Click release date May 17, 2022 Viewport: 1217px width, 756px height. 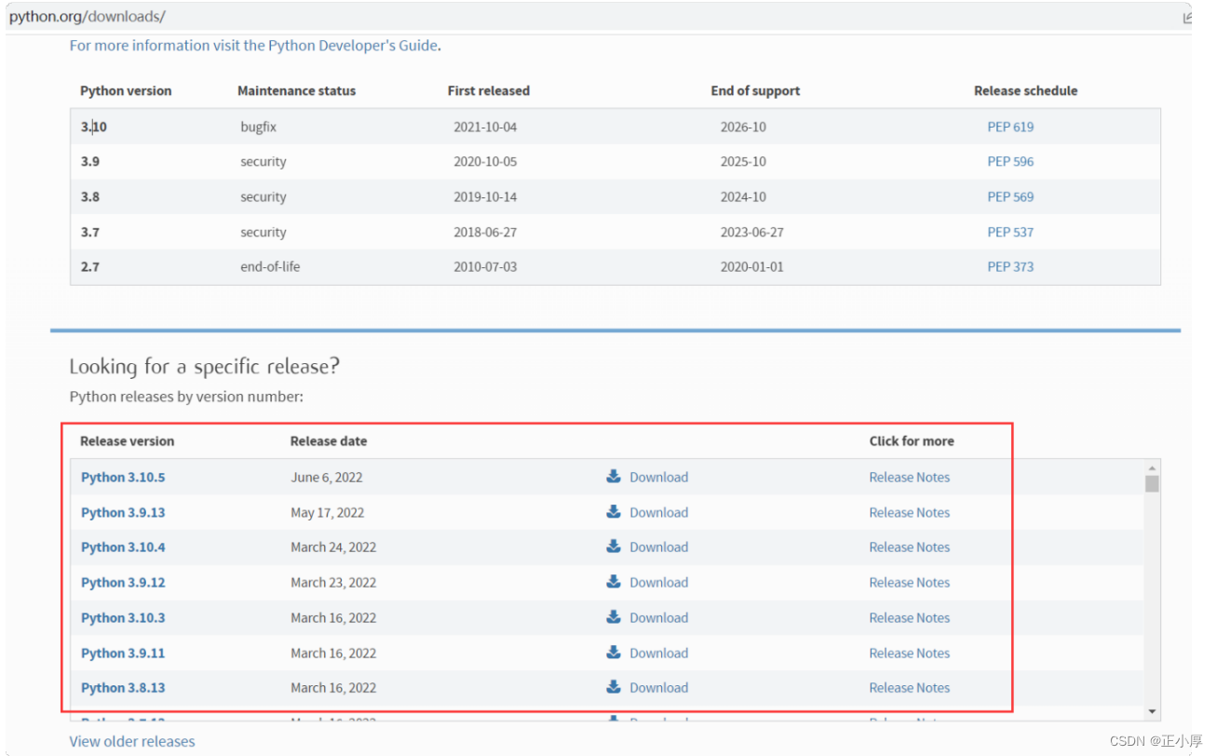click(328, 512)
